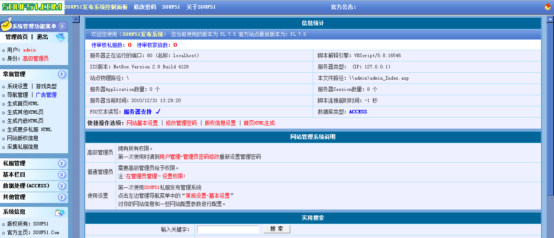Collapse the 系统管理功能菜单 header chevron
554x238 pixels.
[x=62, y=26]
